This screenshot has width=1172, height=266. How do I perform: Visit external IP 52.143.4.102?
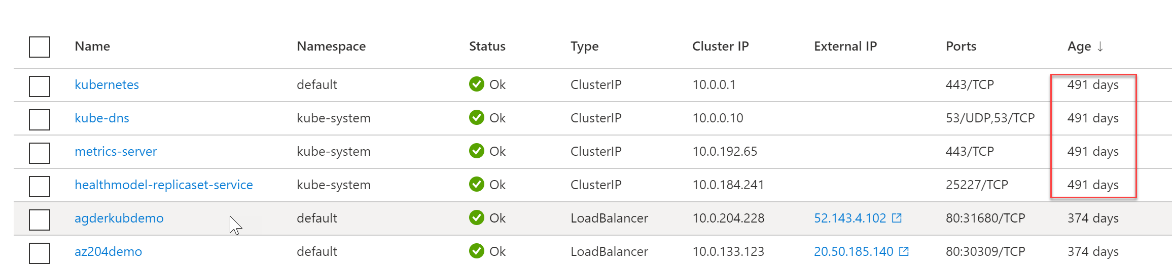849,218
